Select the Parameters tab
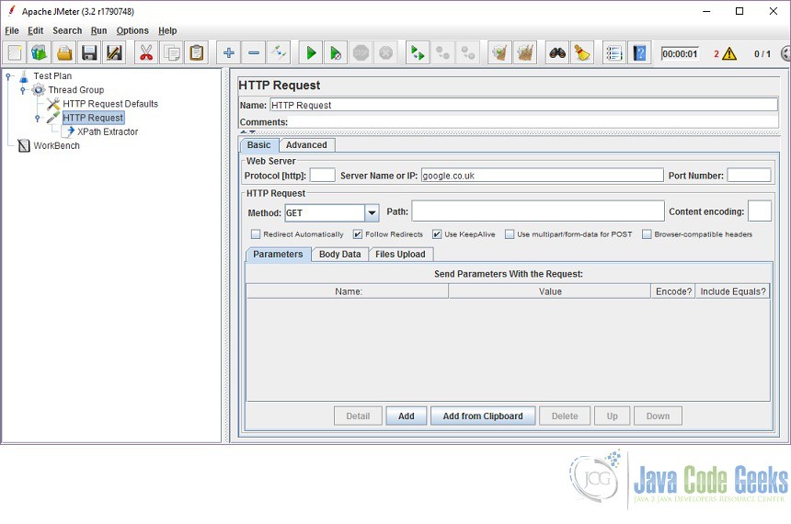Viewport: 791px width, 524px height. (x=278, y=254)
